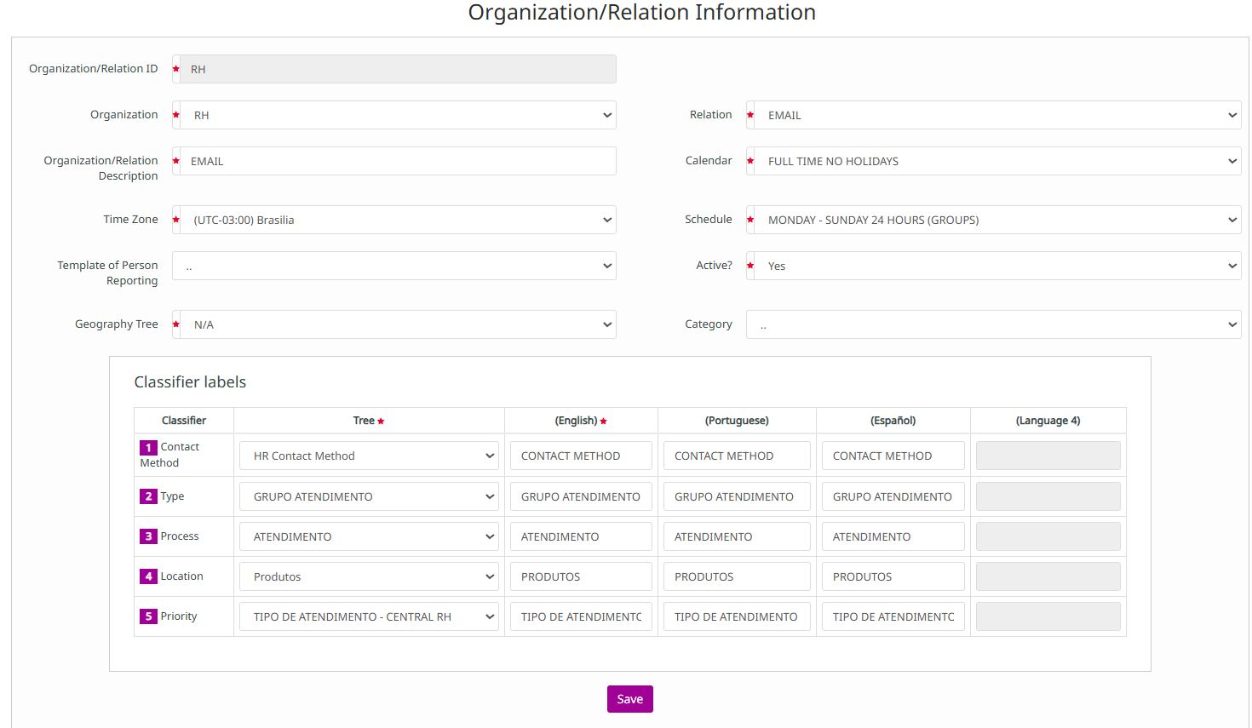Click Español field for Contact Method row
Screen dimensions: 1252x728
(x=893, y=456)
